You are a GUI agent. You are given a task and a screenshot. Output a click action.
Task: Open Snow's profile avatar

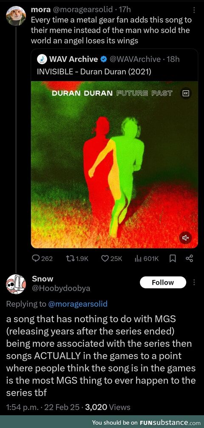[x=16, y=284]
